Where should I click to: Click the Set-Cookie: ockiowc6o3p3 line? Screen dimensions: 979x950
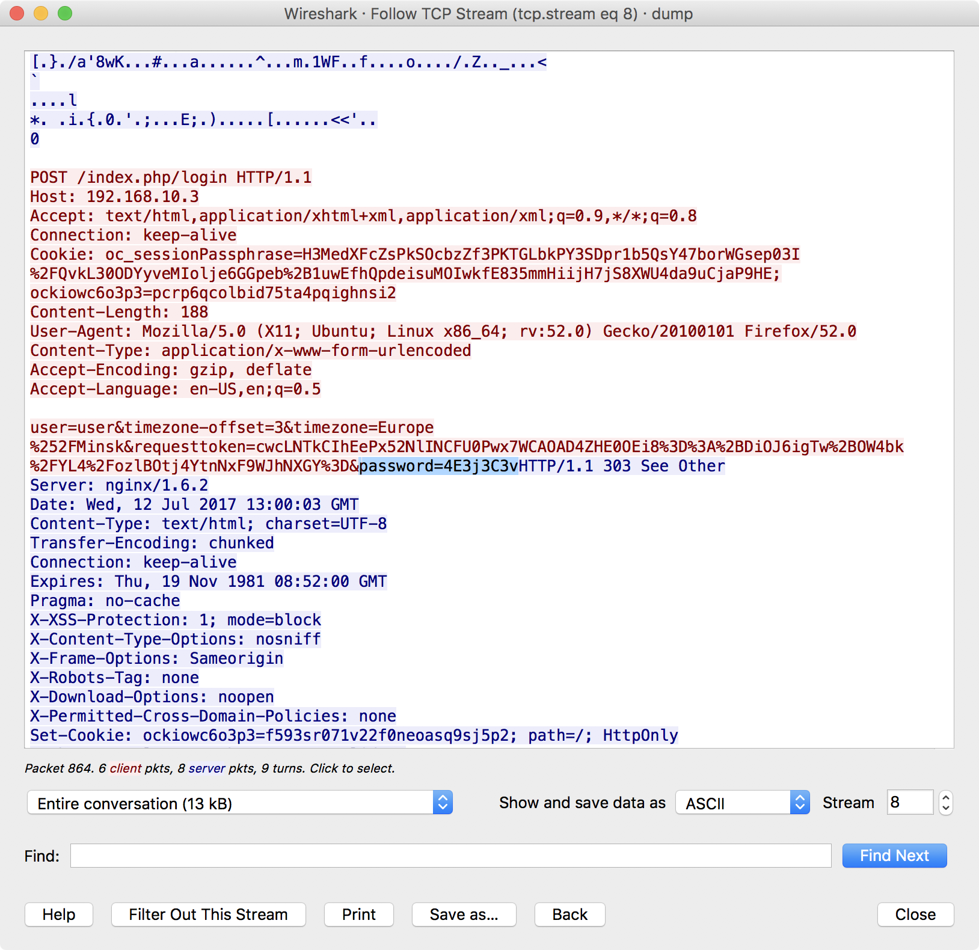(x=354, y=735)
